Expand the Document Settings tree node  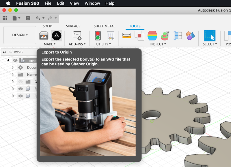[13, 67]
